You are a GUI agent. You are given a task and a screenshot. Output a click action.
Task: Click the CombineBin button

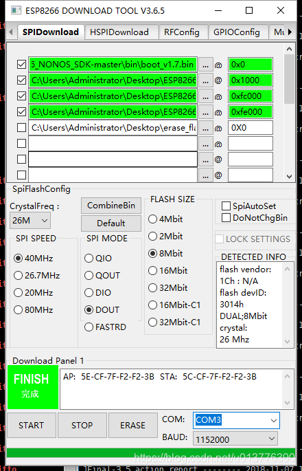111,206
